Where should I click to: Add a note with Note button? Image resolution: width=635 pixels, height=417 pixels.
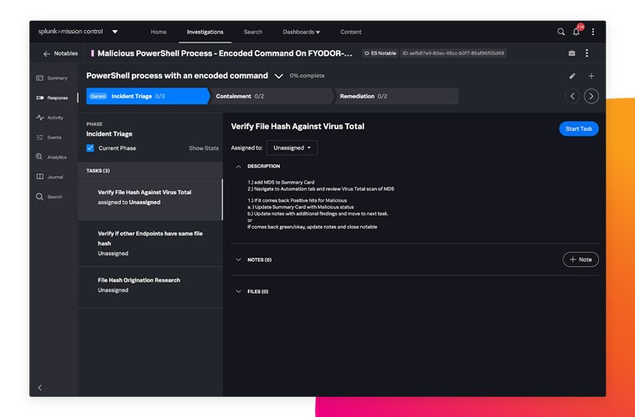(581, 260)
